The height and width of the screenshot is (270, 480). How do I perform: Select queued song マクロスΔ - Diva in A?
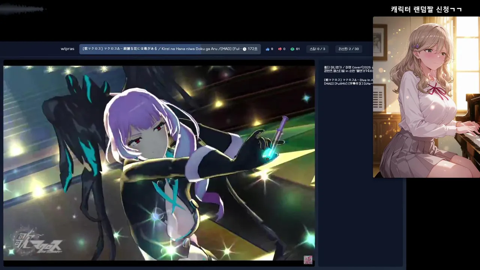[348, 81]
